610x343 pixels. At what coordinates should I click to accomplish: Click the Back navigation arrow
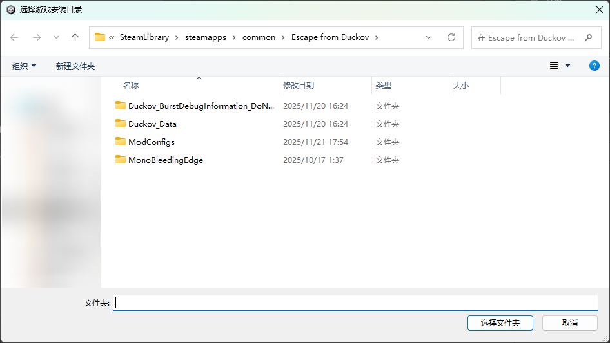pos(15,37)
